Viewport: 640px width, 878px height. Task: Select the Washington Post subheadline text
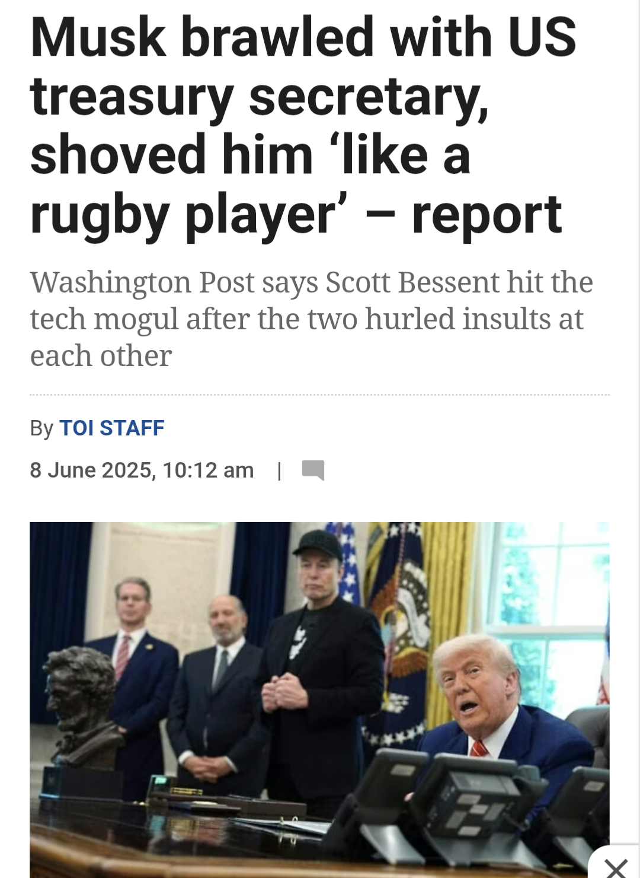311,319
